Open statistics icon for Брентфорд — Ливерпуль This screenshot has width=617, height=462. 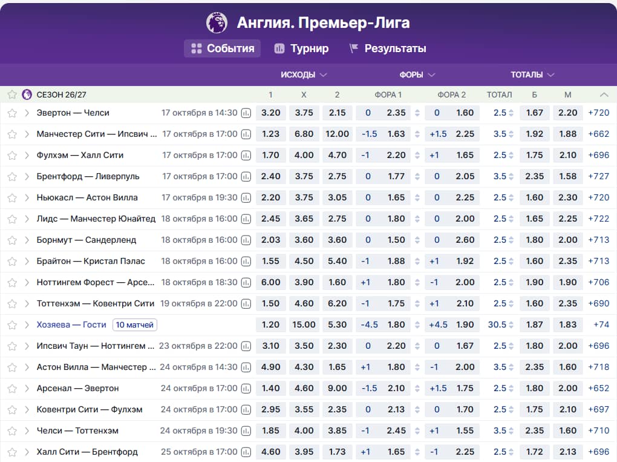(x=246, y=177)
